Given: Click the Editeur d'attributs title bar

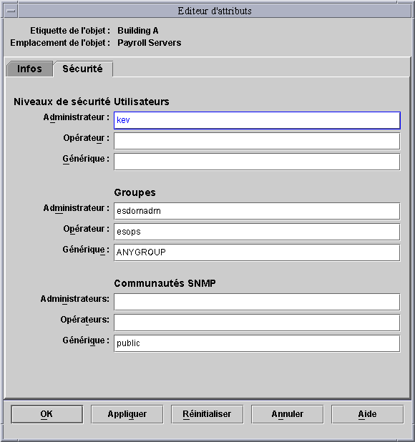Looking at the screenshot, I should click(215, 11).
